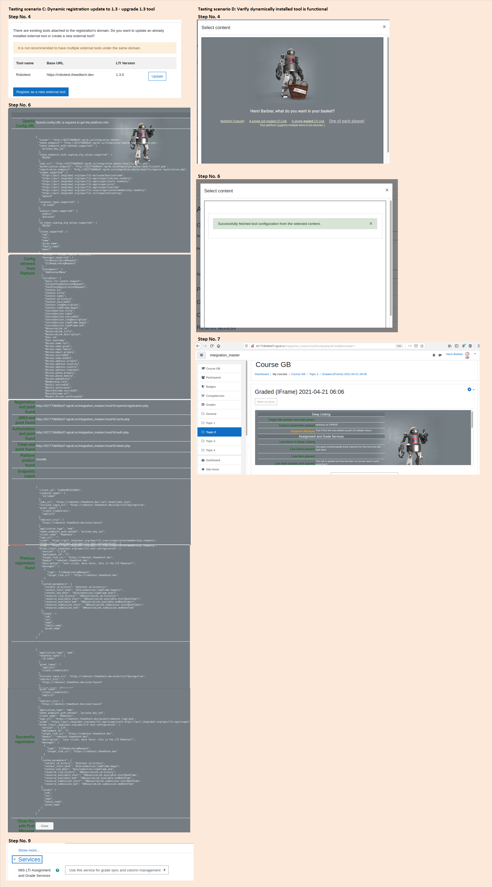This screenshot has width=492, height=887.
Task: Open Badges in side navigation
Action: tap(220, 387)
